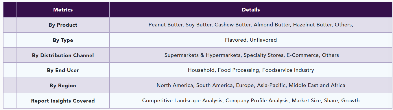Screen dimensions: 393x110
Task: Click the By End-User label
Action: (x=63, y=70)
